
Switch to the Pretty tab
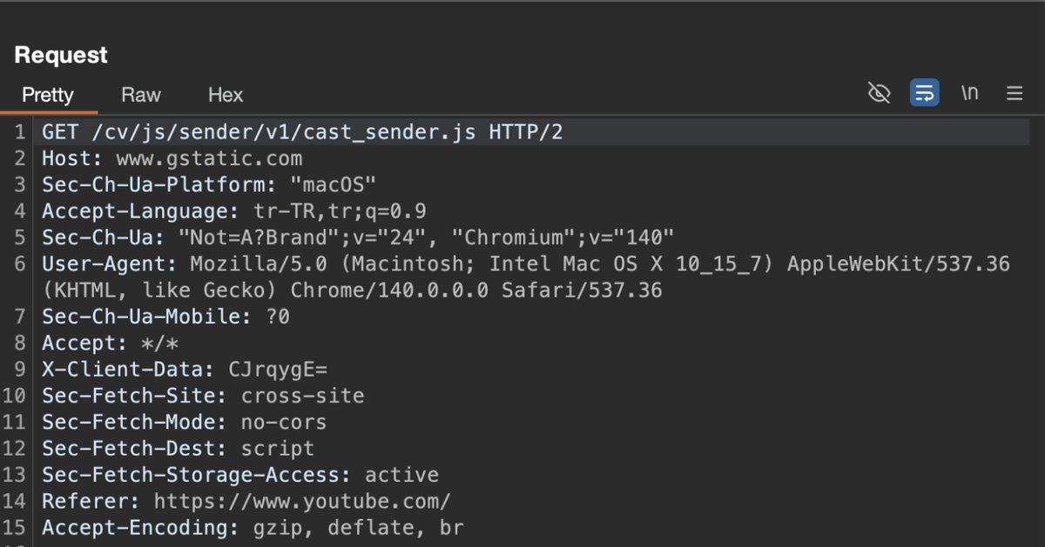click(x=48, y=95)
